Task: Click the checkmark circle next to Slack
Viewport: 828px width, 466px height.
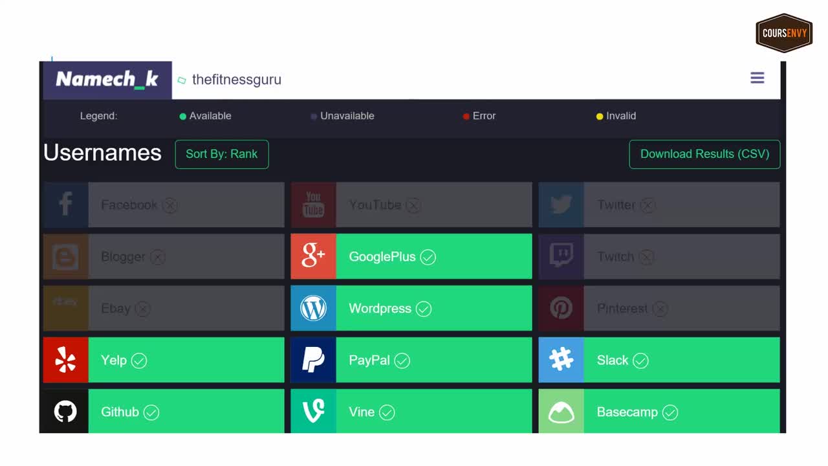Action: [x=640, y=361]
